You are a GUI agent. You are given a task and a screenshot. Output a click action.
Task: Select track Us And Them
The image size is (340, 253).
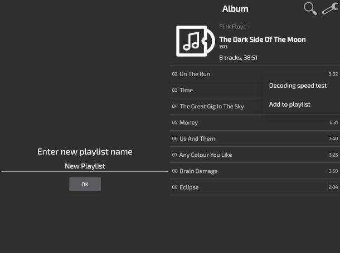click(197, 138)
